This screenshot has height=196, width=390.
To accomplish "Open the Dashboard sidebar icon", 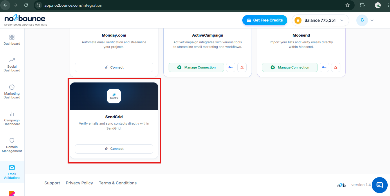I will (x=12, y=37).
